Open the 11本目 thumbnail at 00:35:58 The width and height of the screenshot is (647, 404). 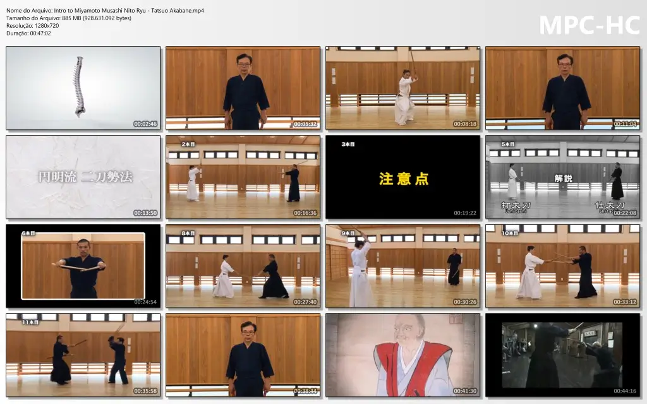[83, 355]
